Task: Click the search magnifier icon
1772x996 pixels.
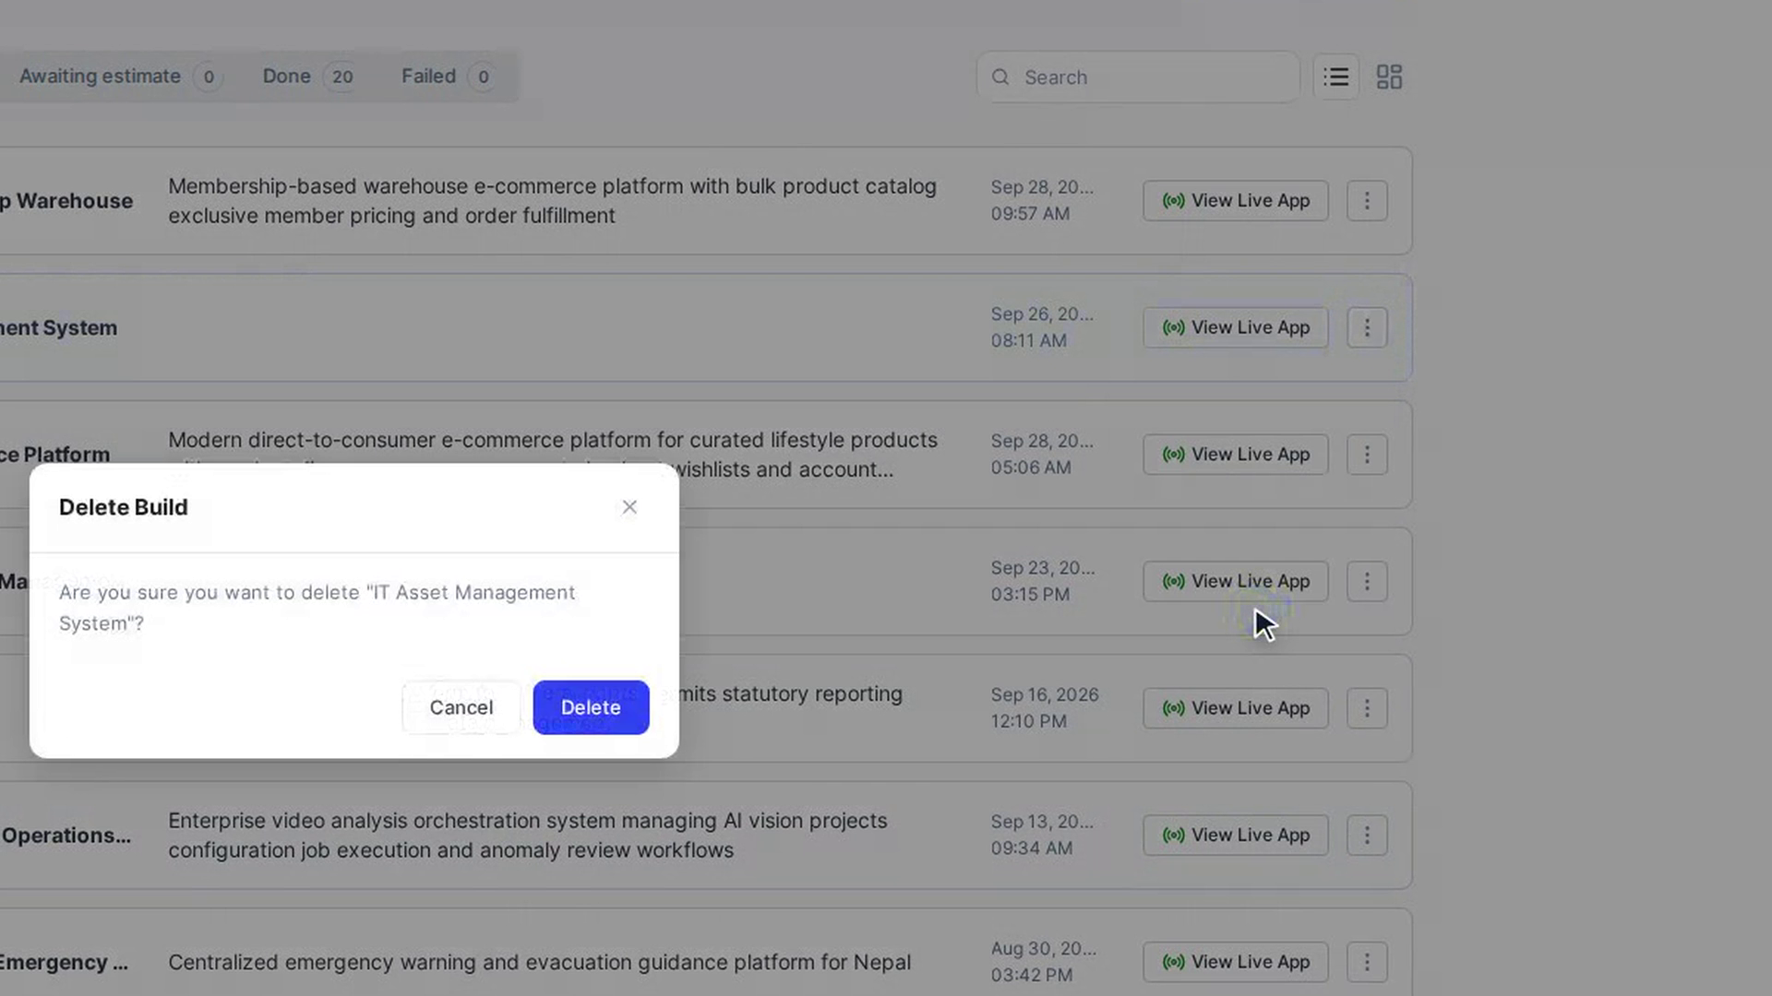Action: coord(1000,77)
